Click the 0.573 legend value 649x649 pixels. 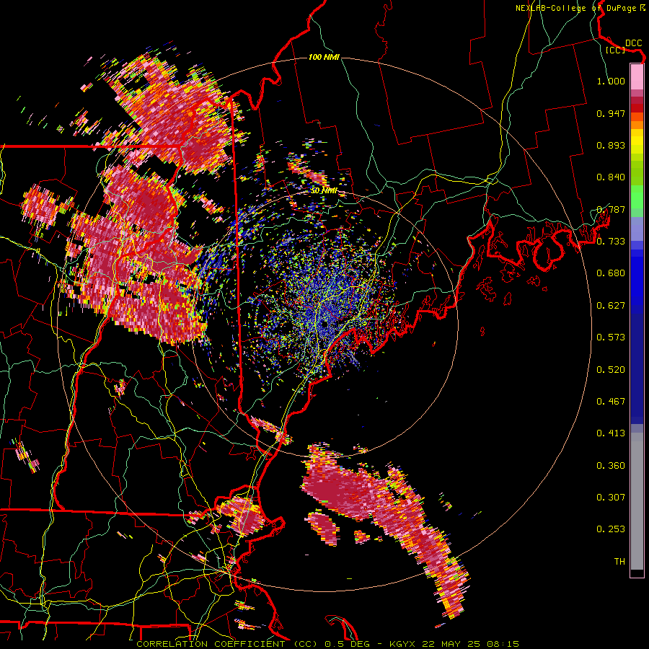pos(611,337)
